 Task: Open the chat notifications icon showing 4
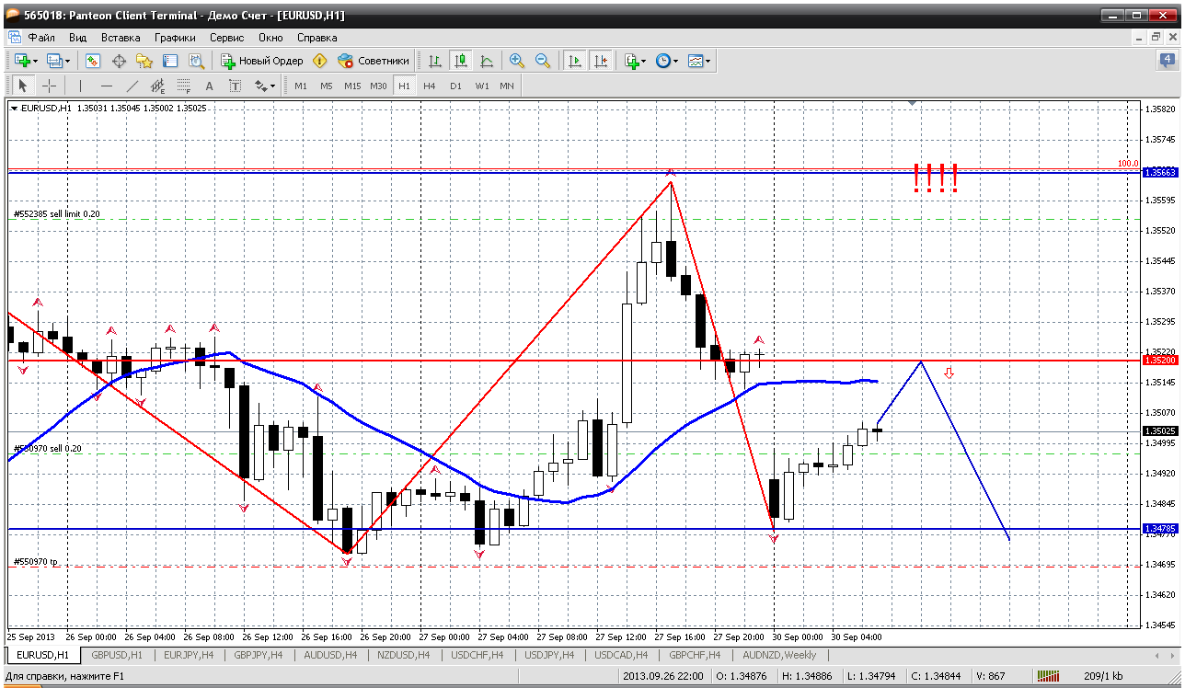pos(1167,61)
